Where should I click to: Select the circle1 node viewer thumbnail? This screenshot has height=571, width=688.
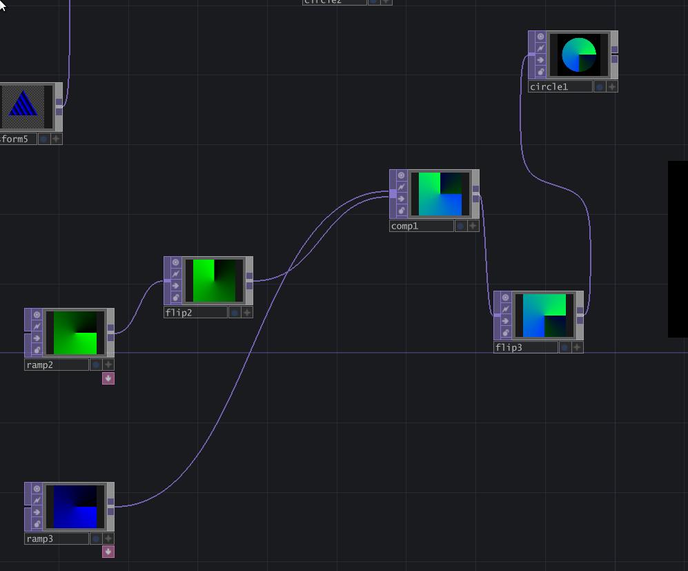579,55
